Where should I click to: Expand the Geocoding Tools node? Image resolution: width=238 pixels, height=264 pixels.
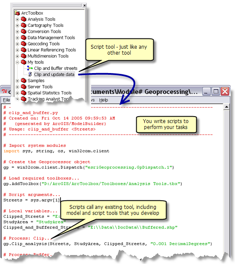point(17,44)
